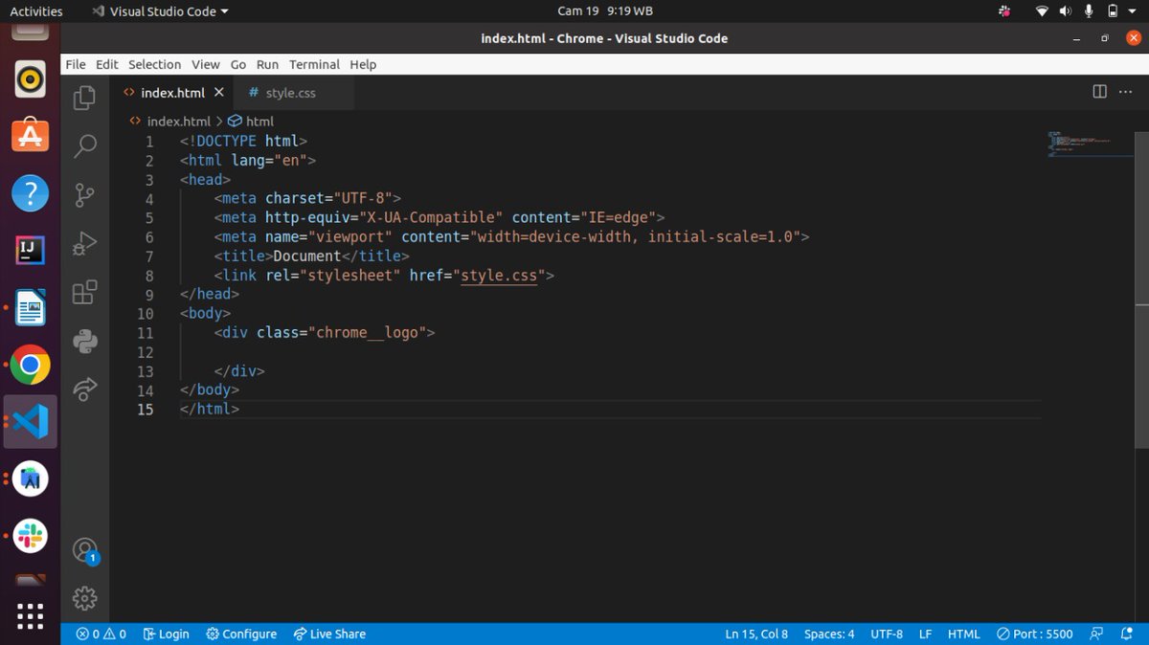Open LibreOffice Writer from dock
Image resolution: width=1149 pixels, height=645 pixels.
tap(31, 308)
